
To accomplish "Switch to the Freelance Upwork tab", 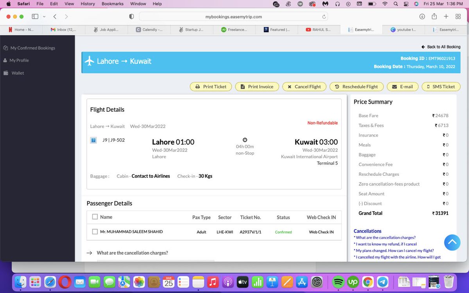I will [x=234, y=30].
